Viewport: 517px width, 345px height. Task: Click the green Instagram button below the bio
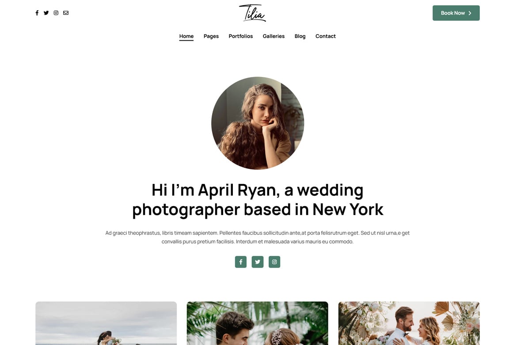coord(274,262)
